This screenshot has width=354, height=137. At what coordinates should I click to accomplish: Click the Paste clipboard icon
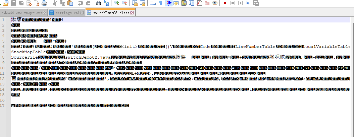[x=70, y=3]
